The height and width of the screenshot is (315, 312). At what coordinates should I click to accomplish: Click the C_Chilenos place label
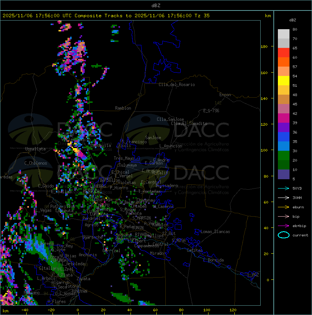(36, 163)
